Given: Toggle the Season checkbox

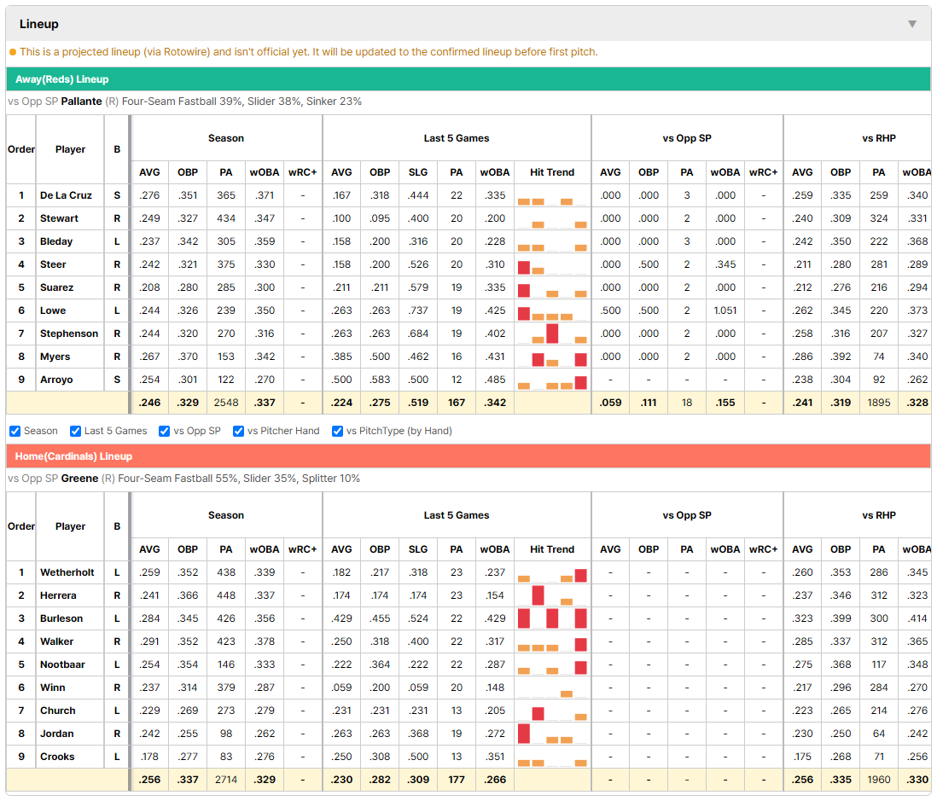Looking at the screenshot, I should pyautogui.click(x=15, y=432).
